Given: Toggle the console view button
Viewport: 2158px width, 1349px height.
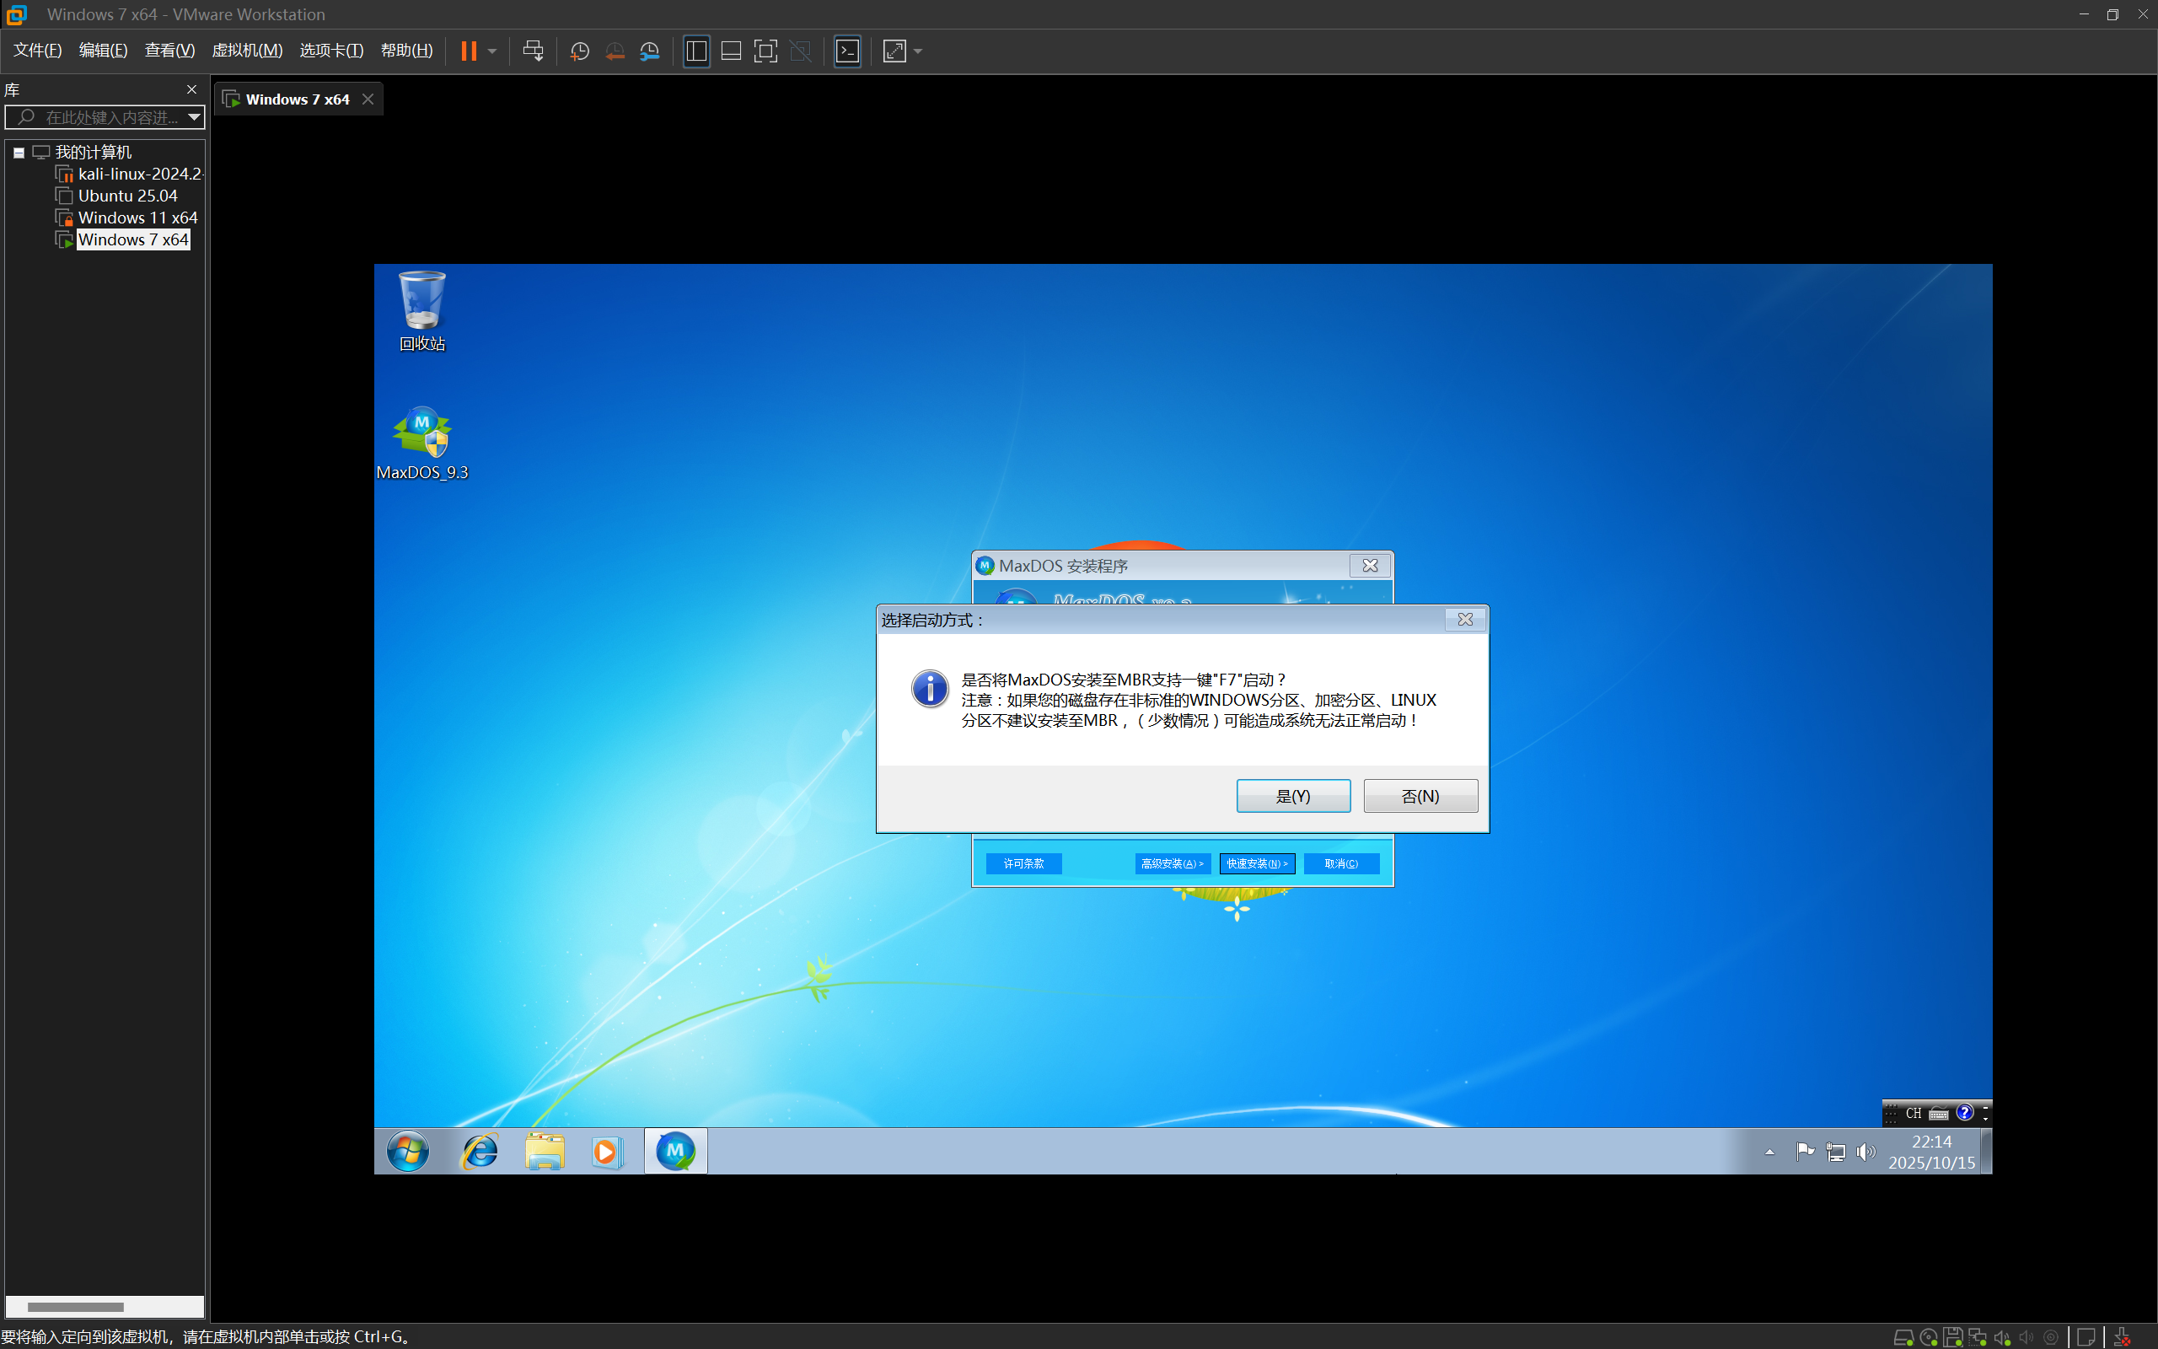Looking at the screenshot, I should point(847,51).
